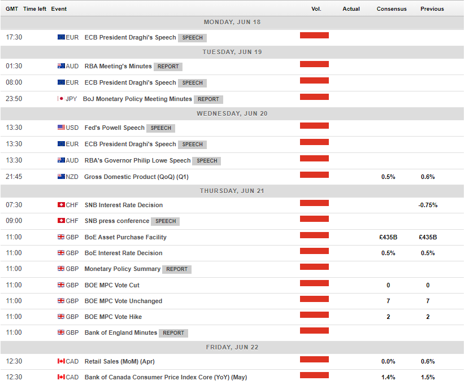Click the SPEECH tag on Fed's Powell Speech
The height and width of the screenshot is (385, 465).
point(160,128)
